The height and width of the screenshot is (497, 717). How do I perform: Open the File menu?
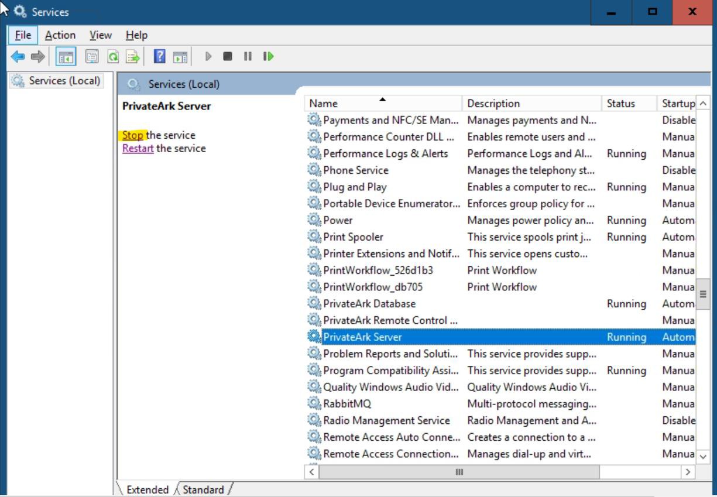coord(23,35)
